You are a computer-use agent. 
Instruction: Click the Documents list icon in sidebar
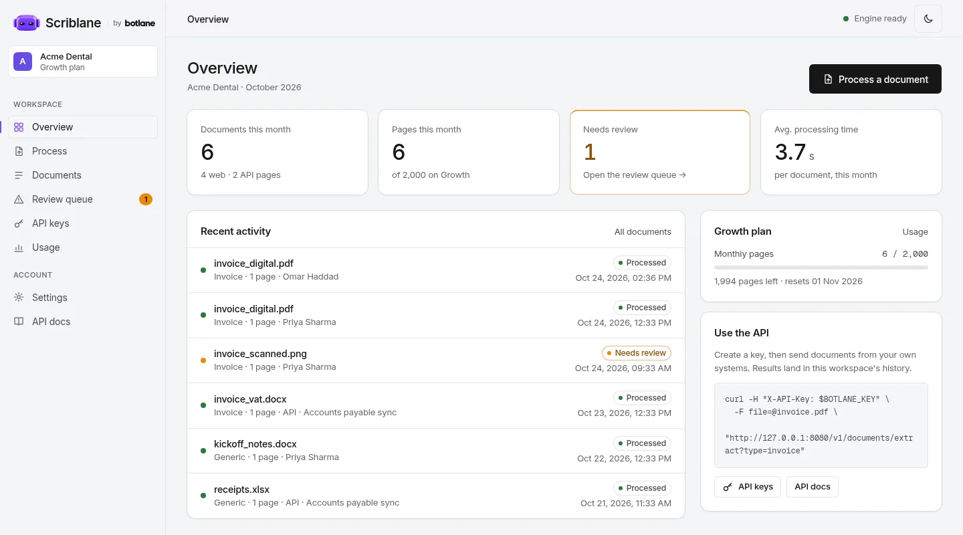[19, 175]
